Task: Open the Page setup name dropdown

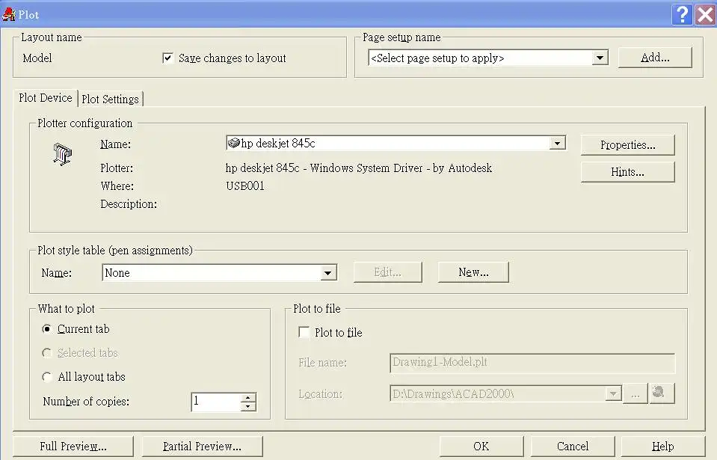Action: coord(600,58)
